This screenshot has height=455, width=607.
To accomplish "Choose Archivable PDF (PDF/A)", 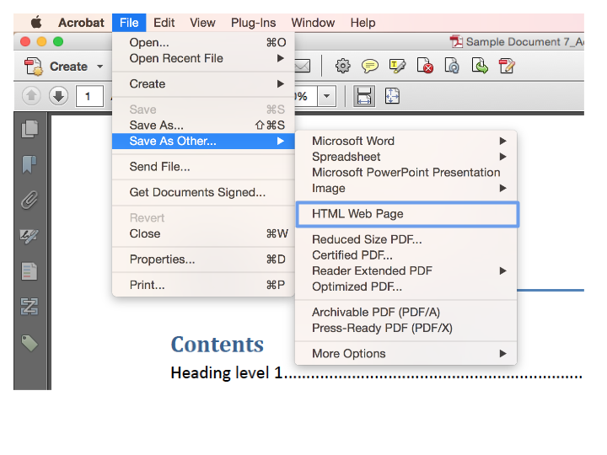I will [406, 312].
